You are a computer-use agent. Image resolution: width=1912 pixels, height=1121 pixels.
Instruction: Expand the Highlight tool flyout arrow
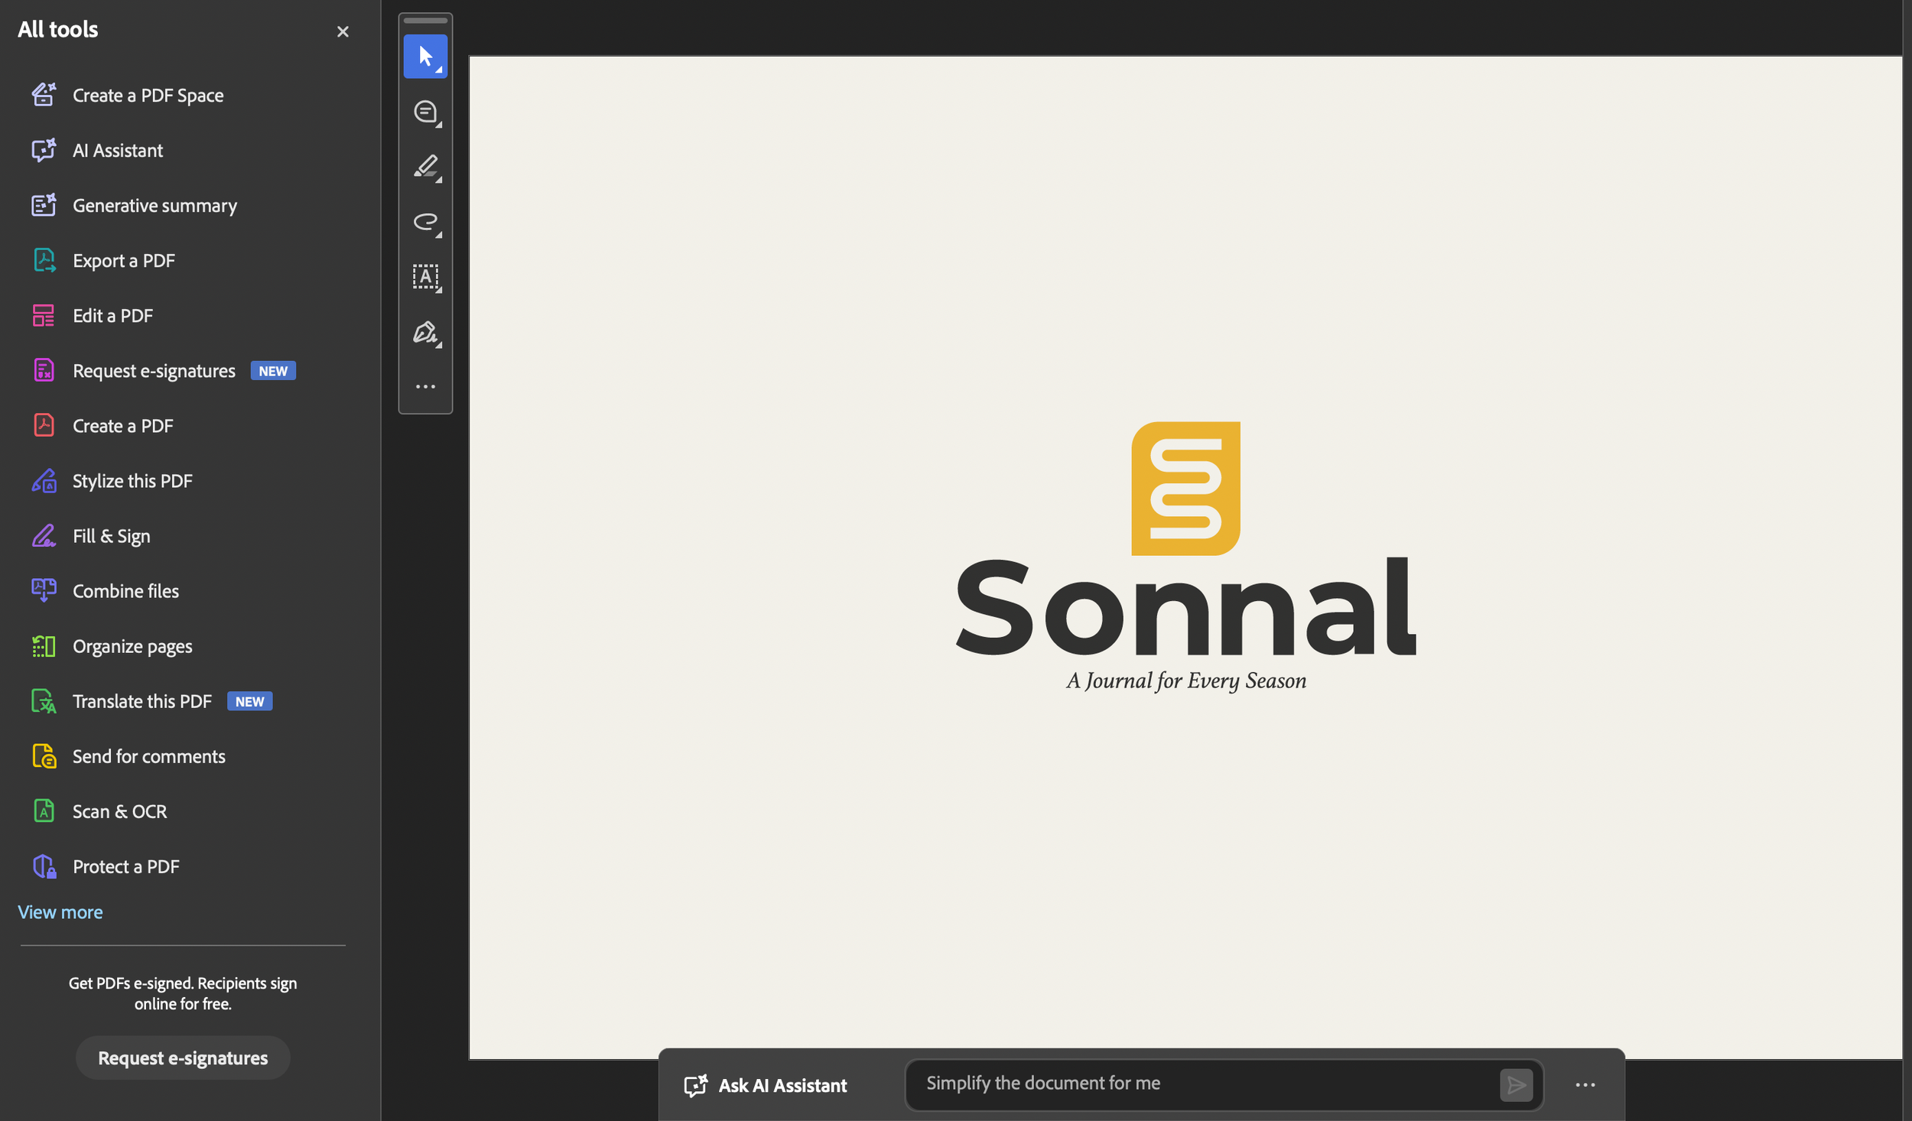[x=438, y=180]
